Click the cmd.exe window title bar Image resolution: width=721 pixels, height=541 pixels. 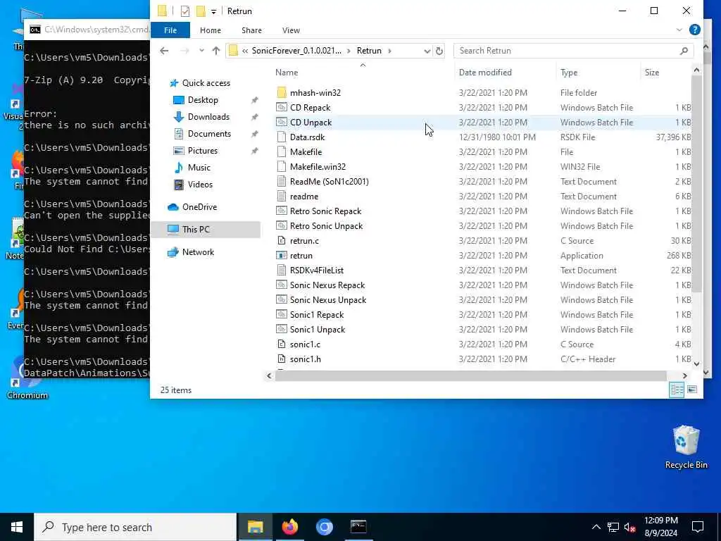click(x=88, y=30)
